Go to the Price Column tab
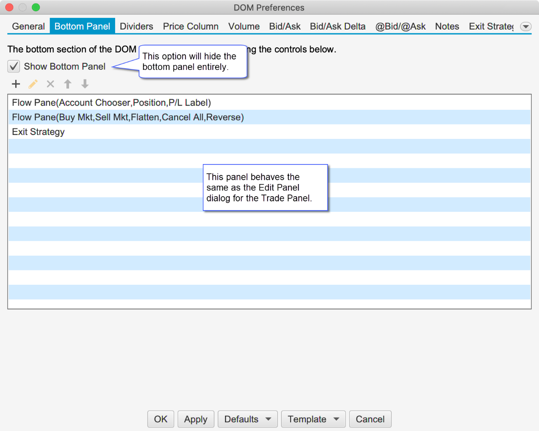This screenshot has height=431, width=539. click(191, 26)
